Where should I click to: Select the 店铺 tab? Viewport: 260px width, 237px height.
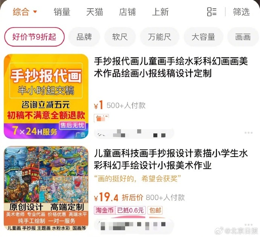(x=127, y=12)
